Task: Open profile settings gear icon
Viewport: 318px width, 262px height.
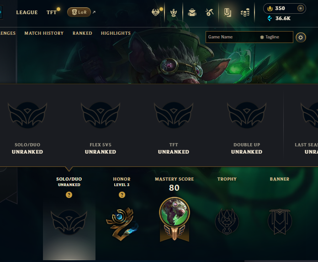Action: [x=301, y=37]
